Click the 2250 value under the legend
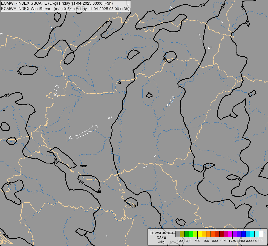 click(x=241, y=241)
